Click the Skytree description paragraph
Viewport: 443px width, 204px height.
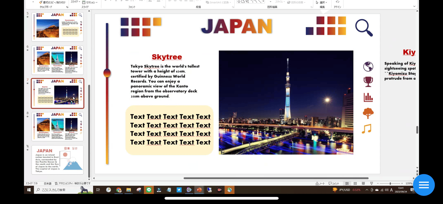(165, 81)
